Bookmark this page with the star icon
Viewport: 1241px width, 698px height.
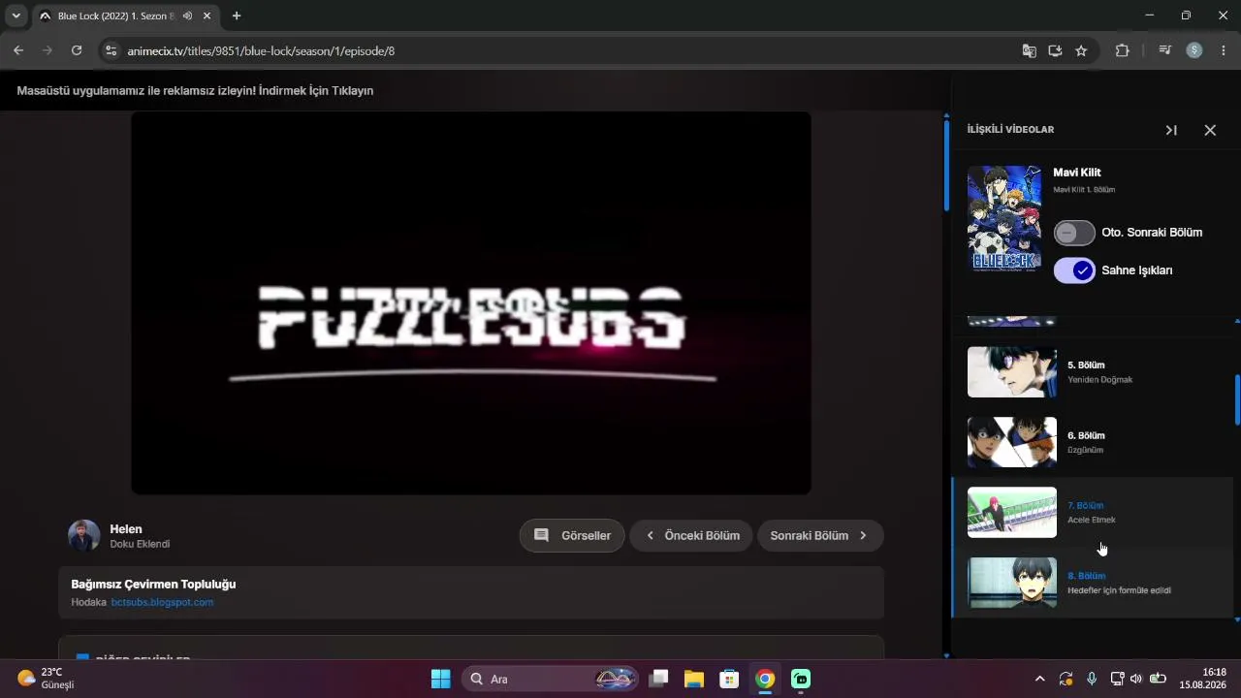coord(1082,50)
